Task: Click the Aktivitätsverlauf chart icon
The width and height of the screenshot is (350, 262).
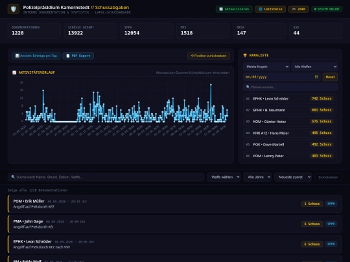Action: (14, 72)
